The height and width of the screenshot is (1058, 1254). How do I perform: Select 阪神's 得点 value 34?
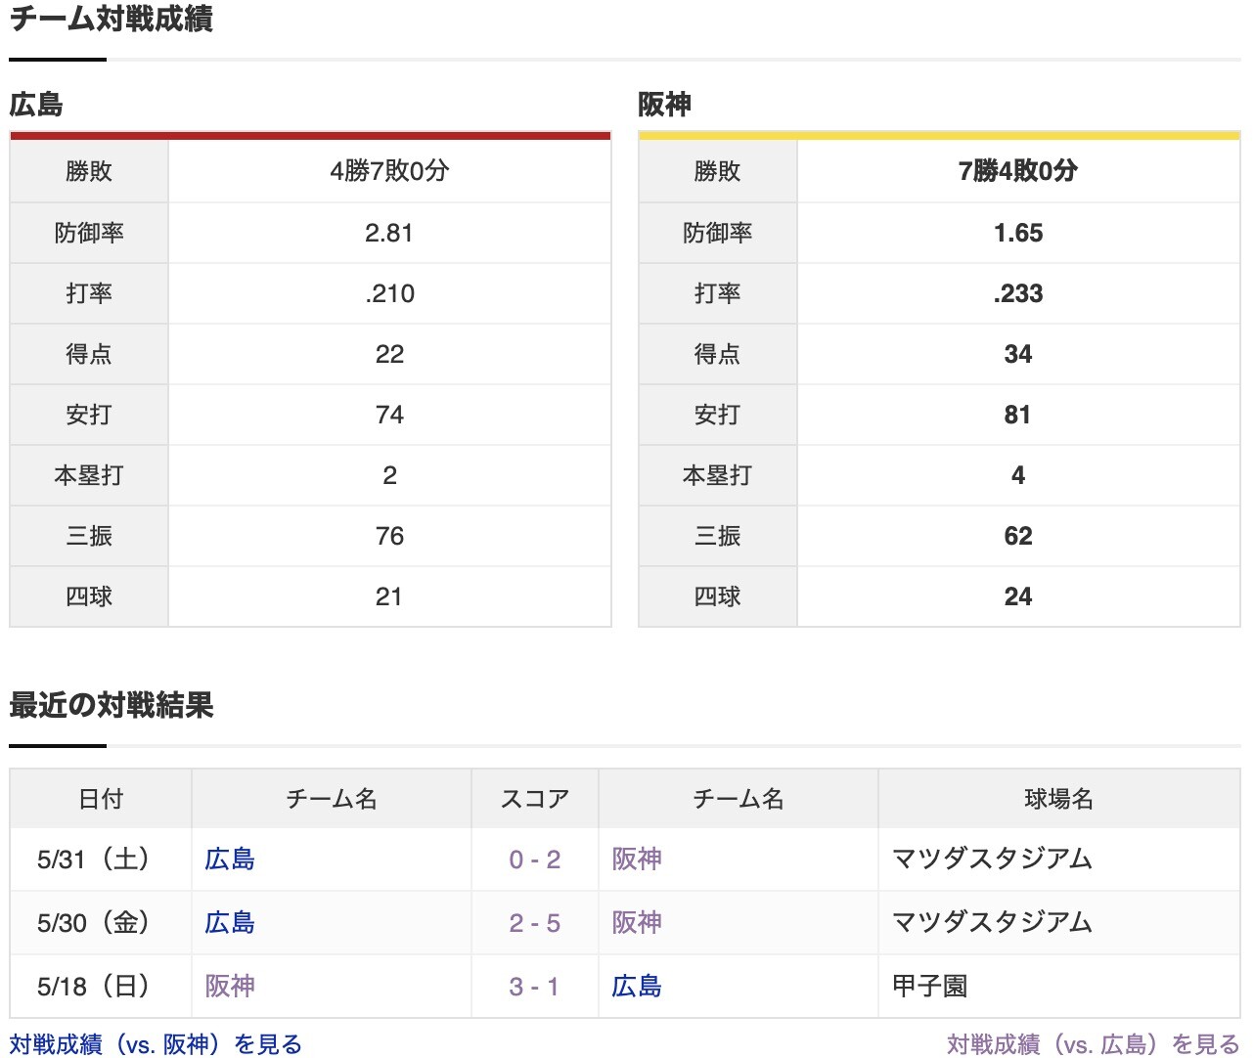1018,354
